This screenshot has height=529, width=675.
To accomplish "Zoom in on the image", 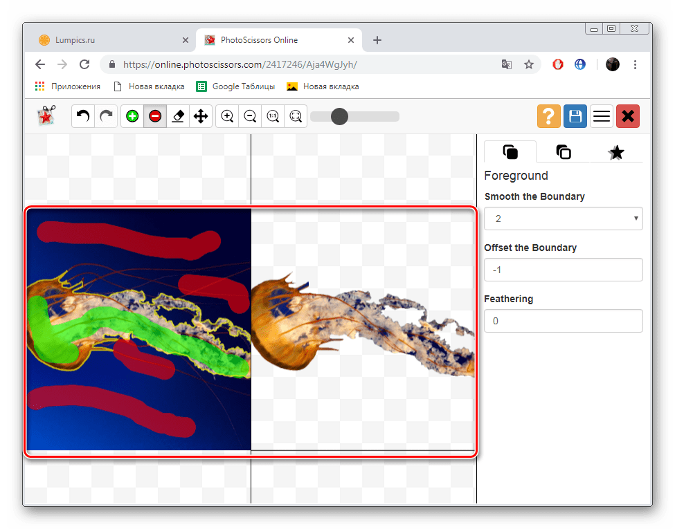I will coord(227,116).
